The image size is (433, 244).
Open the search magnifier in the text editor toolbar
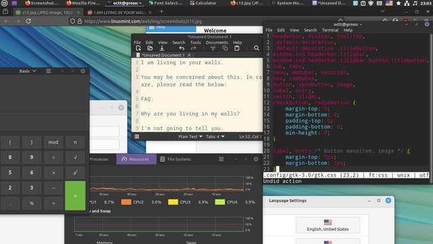coord(257,48)
